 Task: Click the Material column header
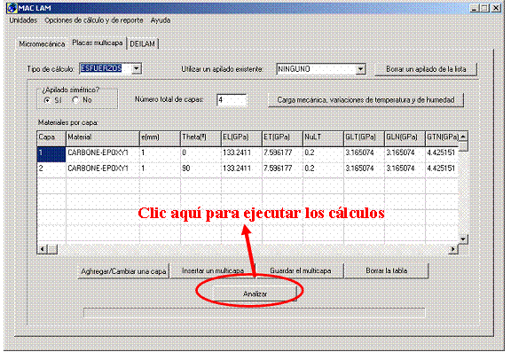pyautogui.click(x=103, y=137)
